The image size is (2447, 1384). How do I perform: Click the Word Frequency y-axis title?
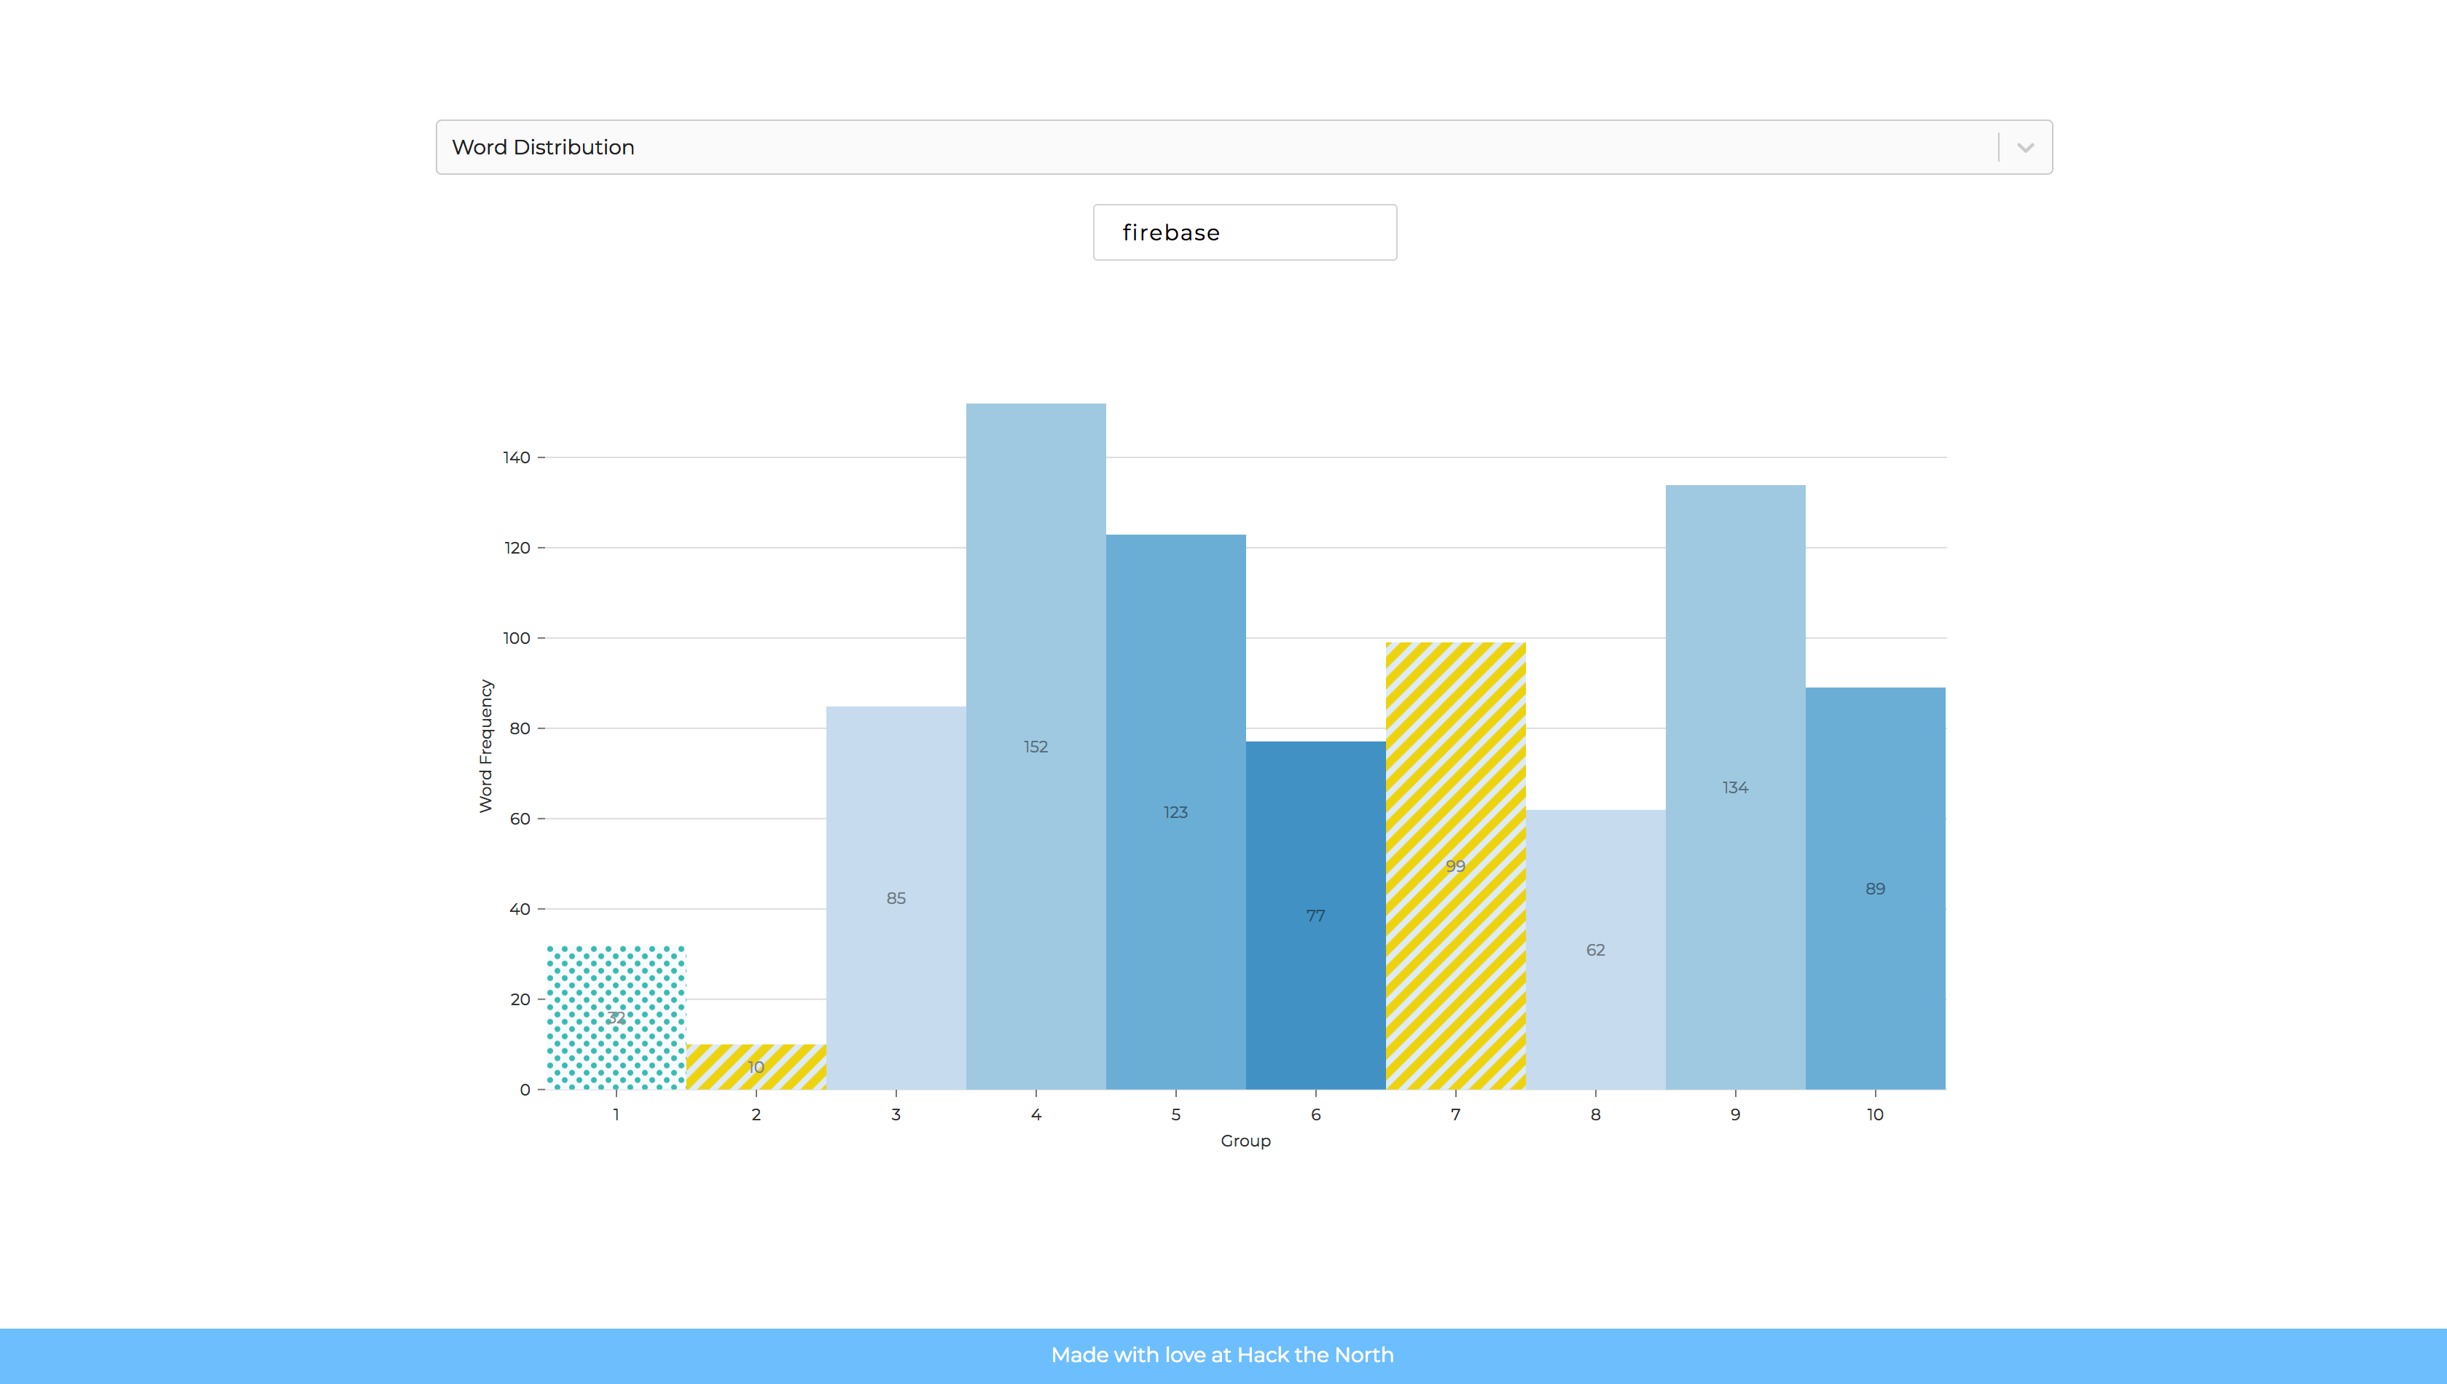[x=486, y=746]
